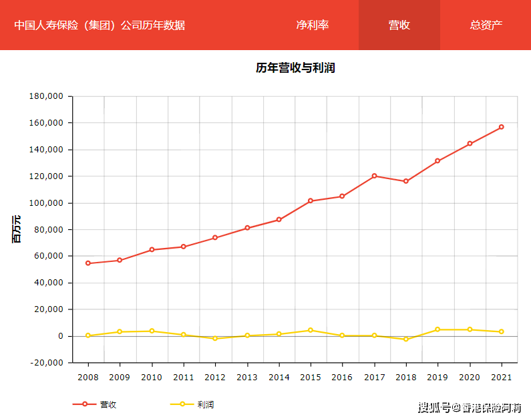Click the 2017 revenue data point
Image resolution: width=531 pixels, height=419 pixels.
374,176
